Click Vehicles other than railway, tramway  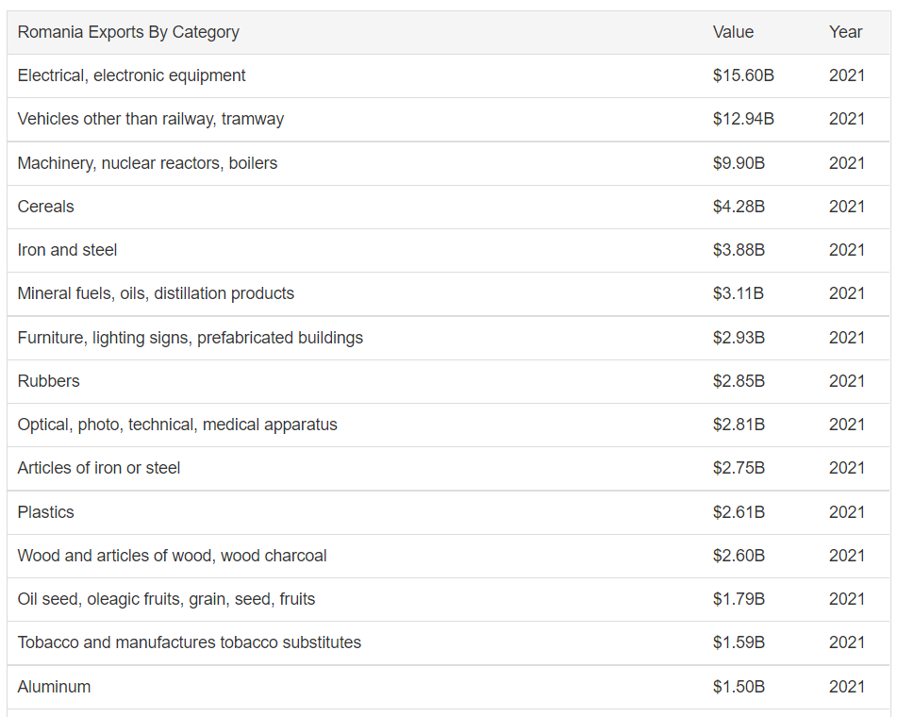(150, 119)
